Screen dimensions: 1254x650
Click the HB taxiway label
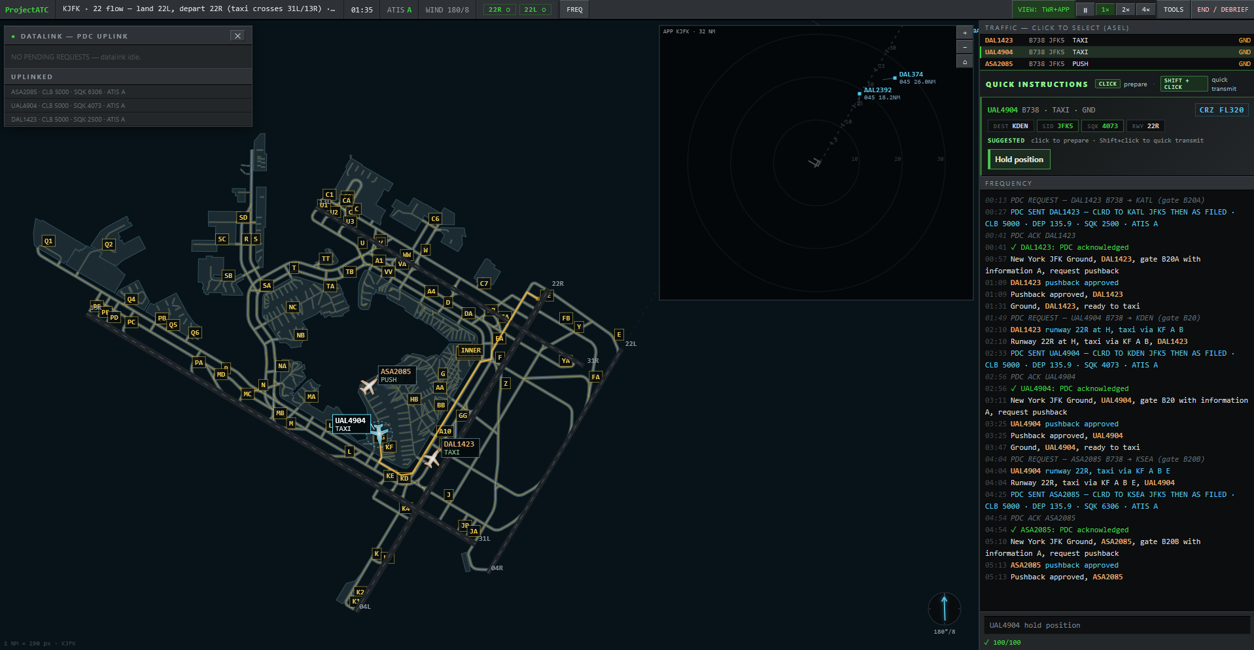coord(414,400)
